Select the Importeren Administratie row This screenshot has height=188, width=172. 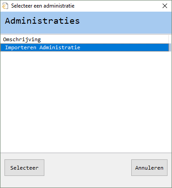85,47
